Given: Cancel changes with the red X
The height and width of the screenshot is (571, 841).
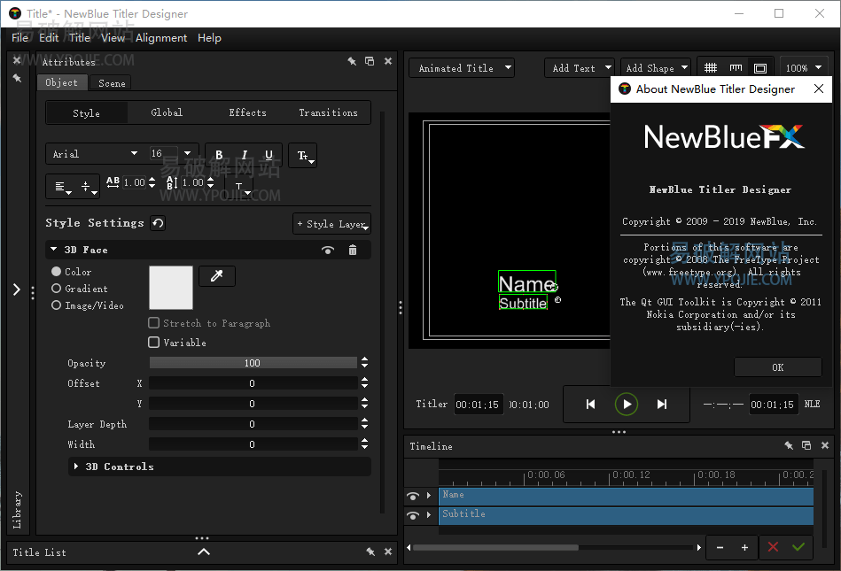Looking at the screenshot, I should tap(773, 547).
